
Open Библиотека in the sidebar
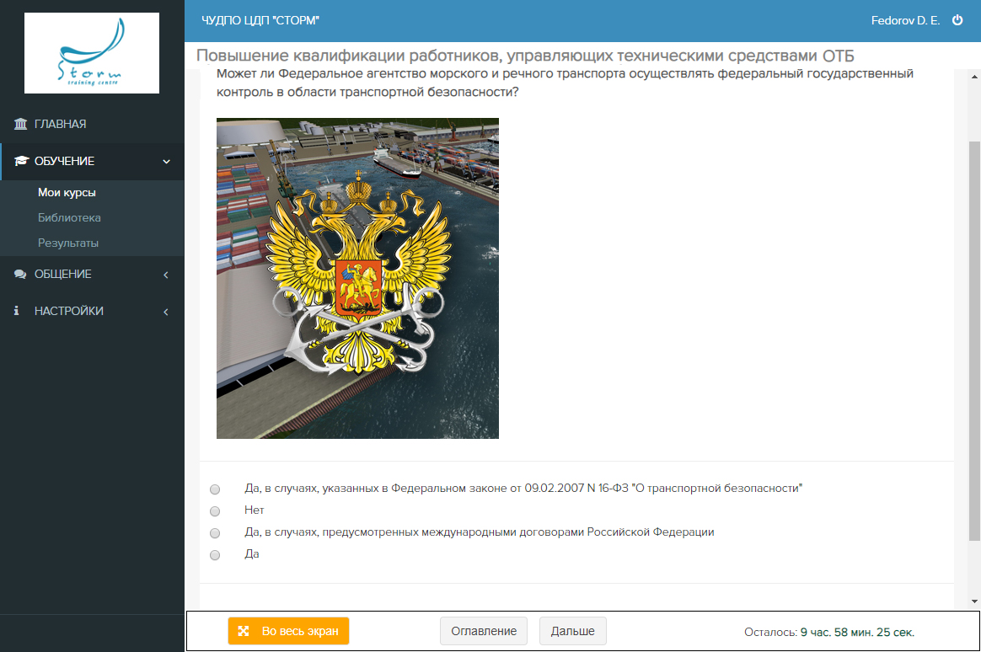pos(69,217)
